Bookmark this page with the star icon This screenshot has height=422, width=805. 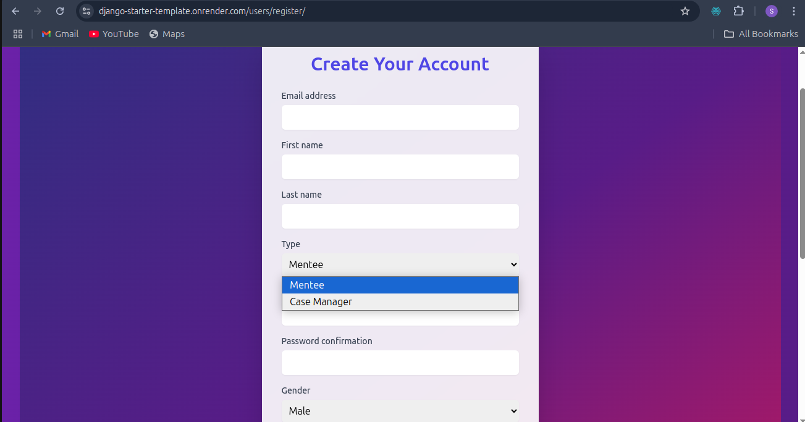[685, 11]
